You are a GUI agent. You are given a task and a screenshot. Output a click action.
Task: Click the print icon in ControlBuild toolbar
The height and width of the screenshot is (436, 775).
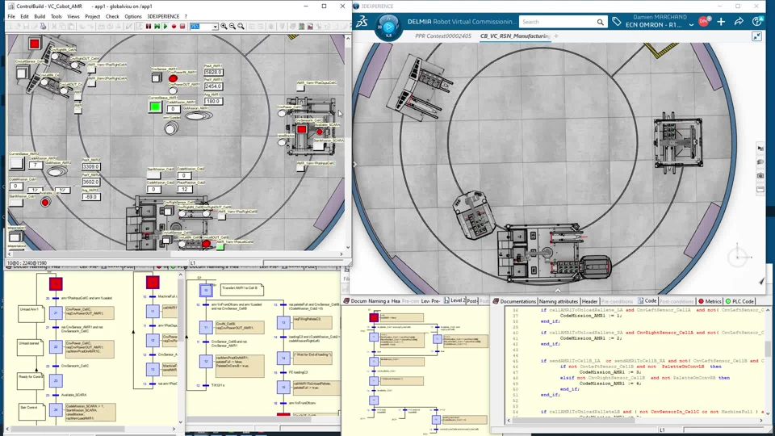click(x=43, y=26)
